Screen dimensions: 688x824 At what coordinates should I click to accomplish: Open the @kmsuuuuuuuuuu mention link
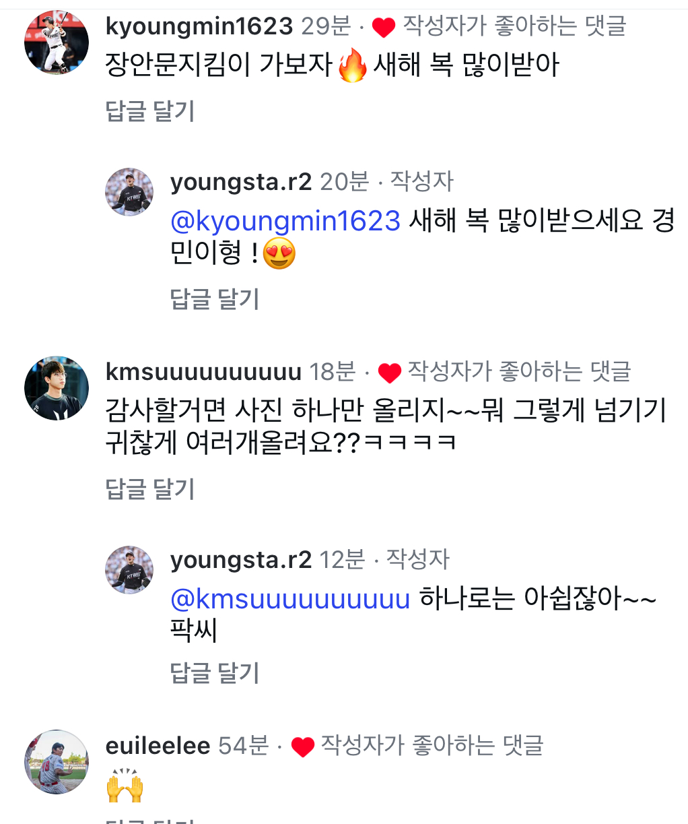(x=290, y=598)
